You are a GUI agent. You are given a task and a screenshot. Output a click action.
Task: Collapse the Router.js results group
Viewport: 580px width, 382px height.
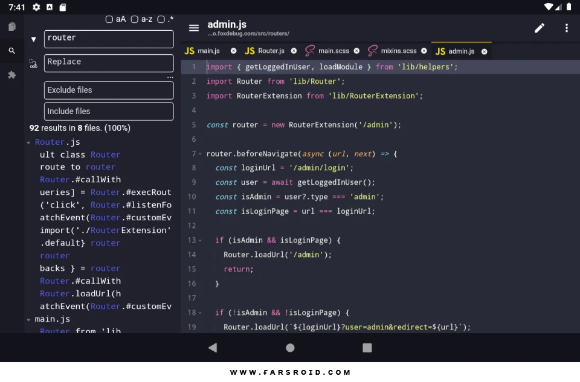(x=29, y=142)
